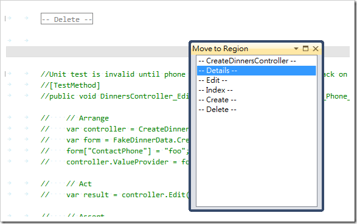Choose "-- Delete --" in Move to Region list

pyautogui.click(x=257, y=110)
